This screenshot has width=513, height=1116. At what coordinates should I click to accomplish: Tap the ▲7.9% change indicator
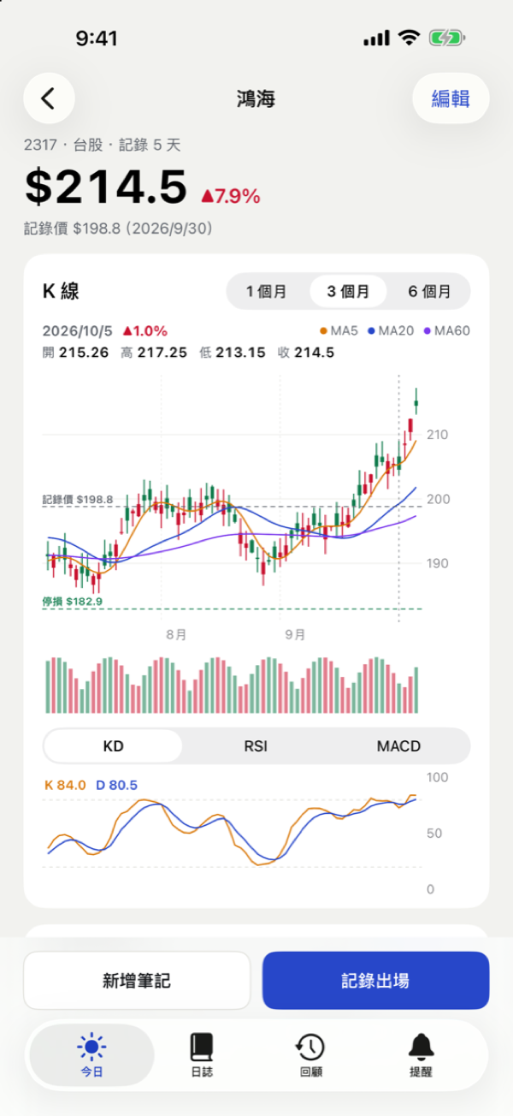[230, 196]
